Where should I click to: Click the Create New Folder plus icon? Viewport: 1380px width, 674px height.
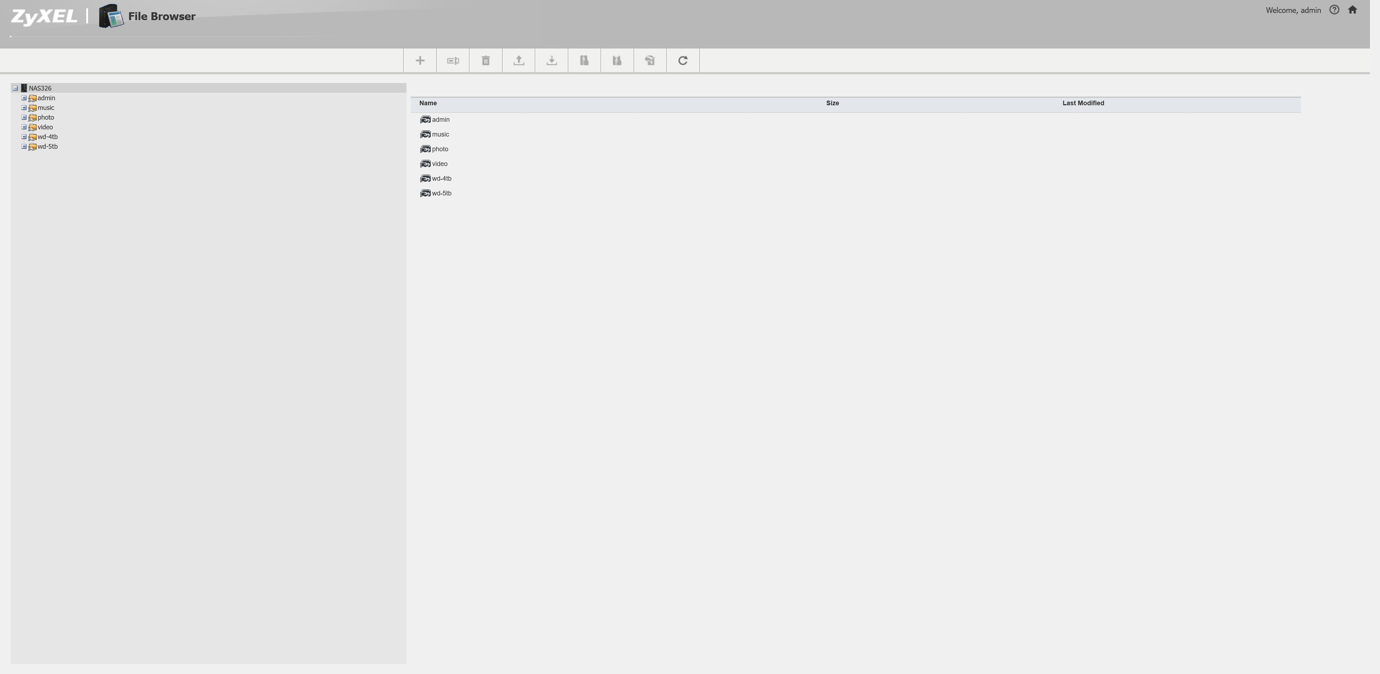pos(420,61)
